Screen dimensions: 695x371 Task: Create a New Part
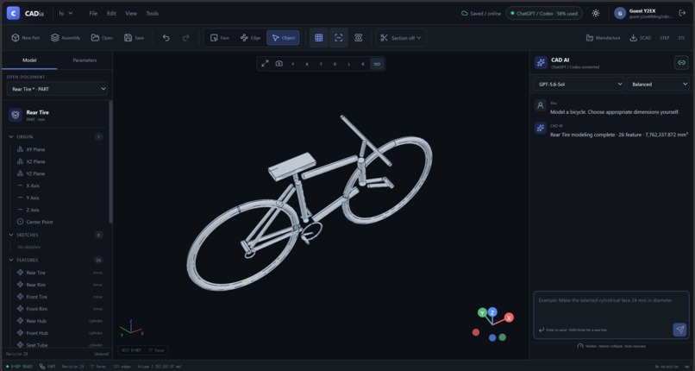(25, 38)
